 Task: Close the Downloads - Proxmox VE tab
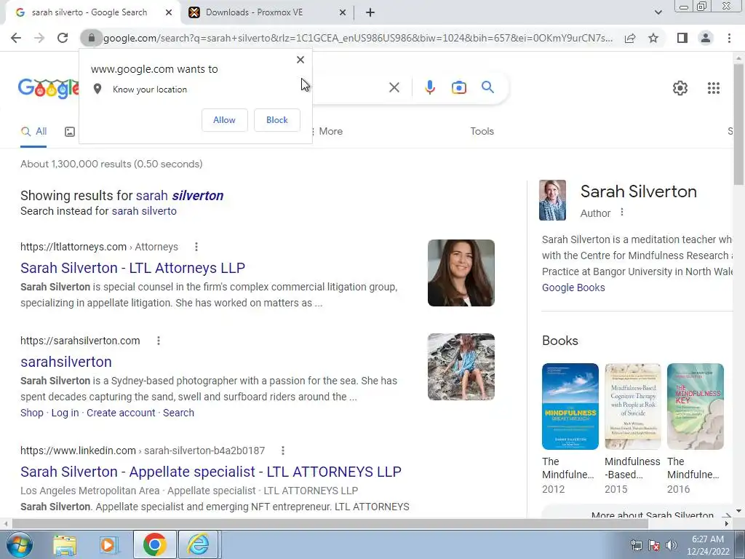click(342, 12)
